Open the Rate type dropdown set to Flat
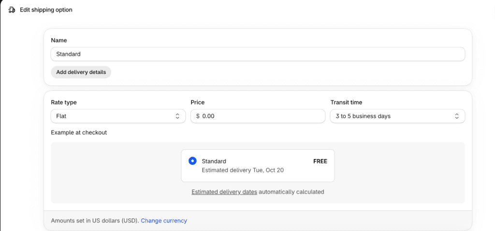495x231 pixels. (x=118, y=116)
